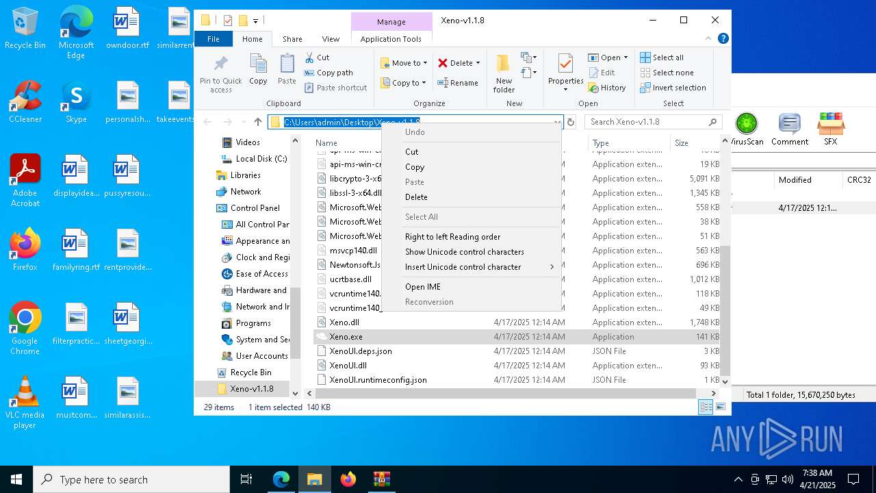Select Show Unicode control characters

(471, 252)
